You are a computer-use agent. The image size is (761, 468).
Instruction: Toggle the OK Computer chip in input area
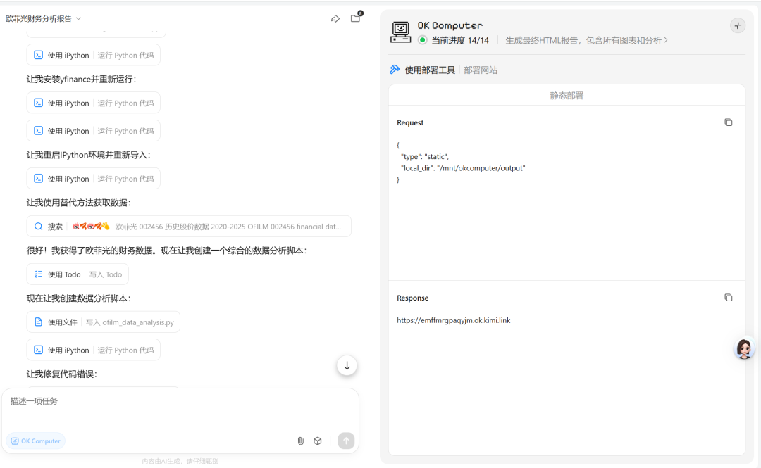pyautogui.click(x=35, y=441)
